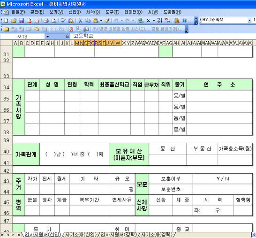
Task: Save the workbook with floppy icon
Action: click(22, 21)
